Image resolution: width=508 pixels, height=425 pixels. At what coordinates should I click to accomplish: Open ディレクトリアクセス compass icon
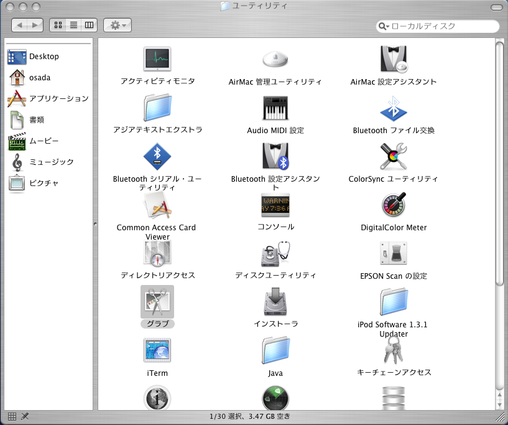(x=157, y=253)
